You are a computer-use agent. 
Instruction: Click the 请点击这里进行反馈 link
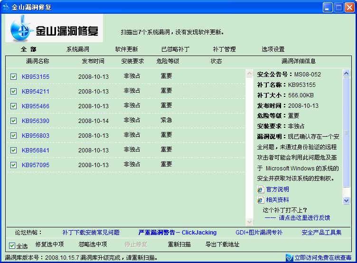click(x=304, y=218)
